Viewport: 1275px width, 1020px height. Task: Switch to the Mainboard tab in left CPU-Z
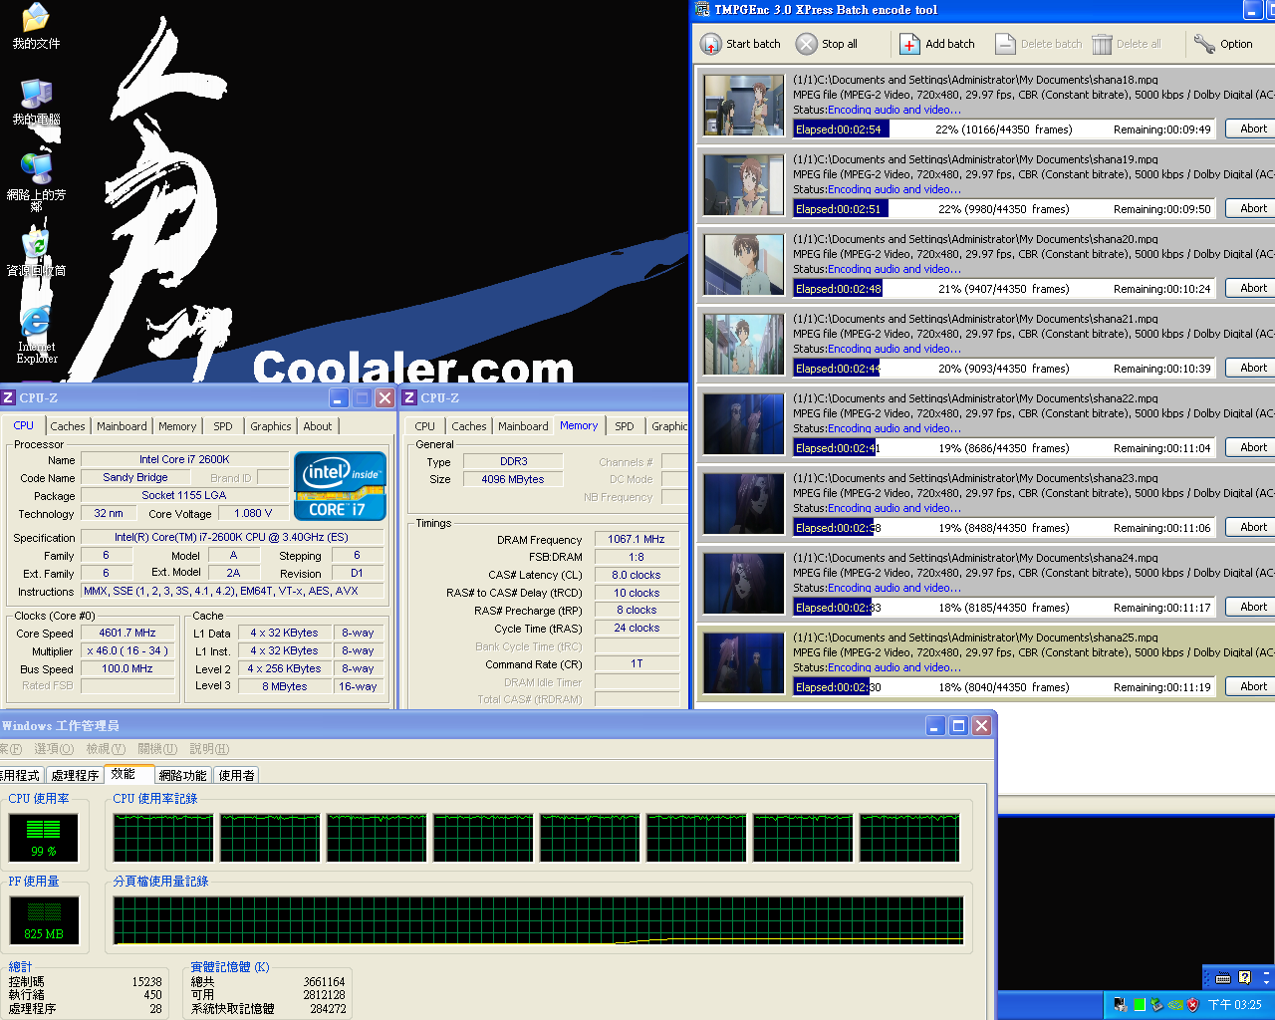click(122, 426)
